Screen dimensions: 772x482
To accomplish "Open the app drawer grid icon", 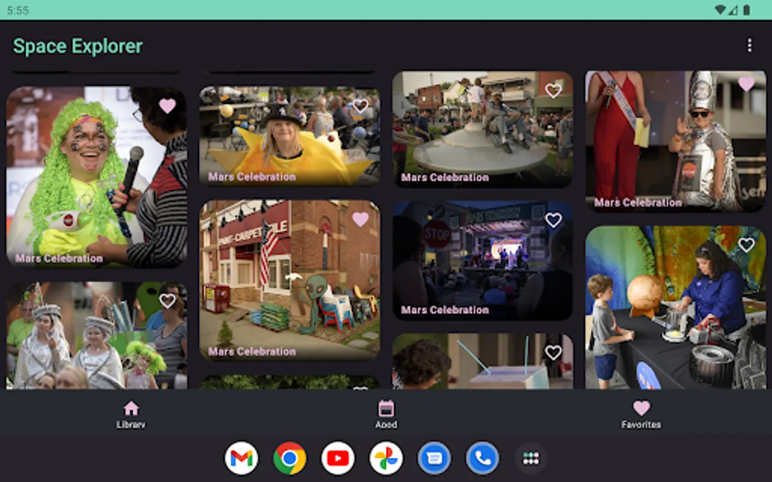I will click(531, 458).
